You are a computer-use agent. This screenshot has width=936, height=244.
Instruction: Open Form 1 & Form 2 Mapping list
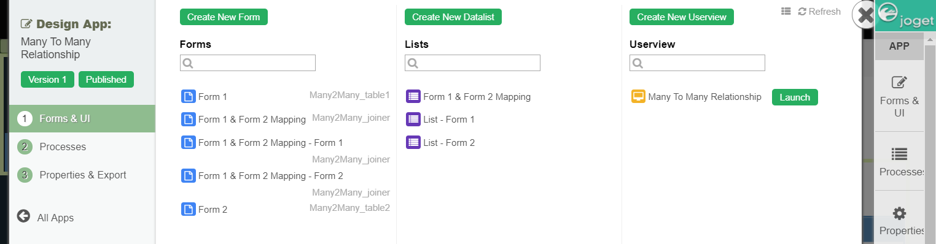point(477,97)
